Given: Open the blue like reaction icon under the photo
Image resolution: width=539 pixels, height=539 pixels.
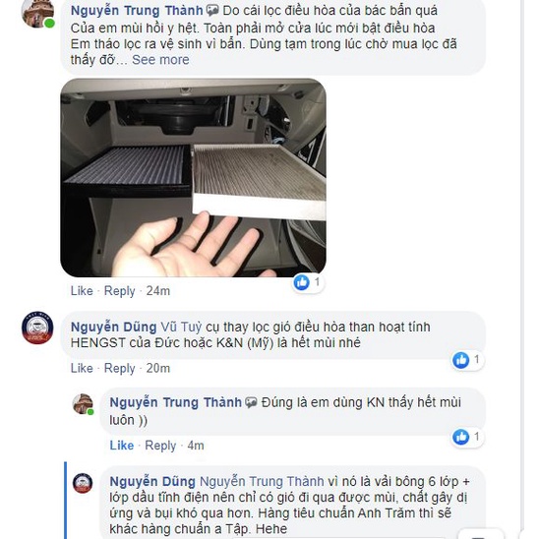Looking at the screenshot, I should click(x=302, y=282).
